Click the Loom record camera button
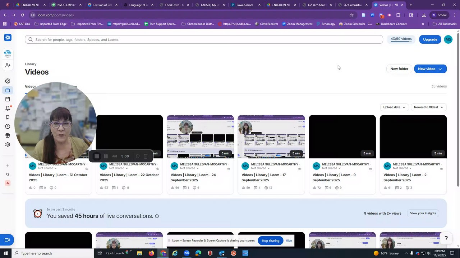Image resolution: width=460 pixels, height=258 pixels. [7, 240]
